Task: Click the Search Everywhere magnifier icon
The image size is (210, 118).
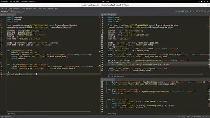Action: (208, 12)
